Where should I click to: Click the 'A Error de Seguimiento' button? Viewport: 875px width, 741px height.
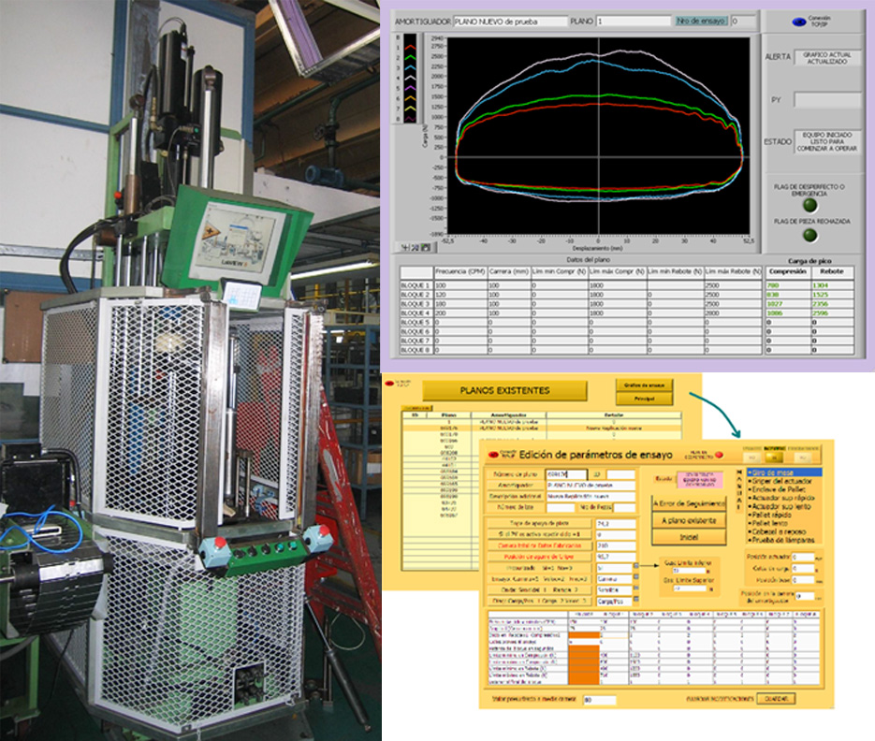(689, 503)
